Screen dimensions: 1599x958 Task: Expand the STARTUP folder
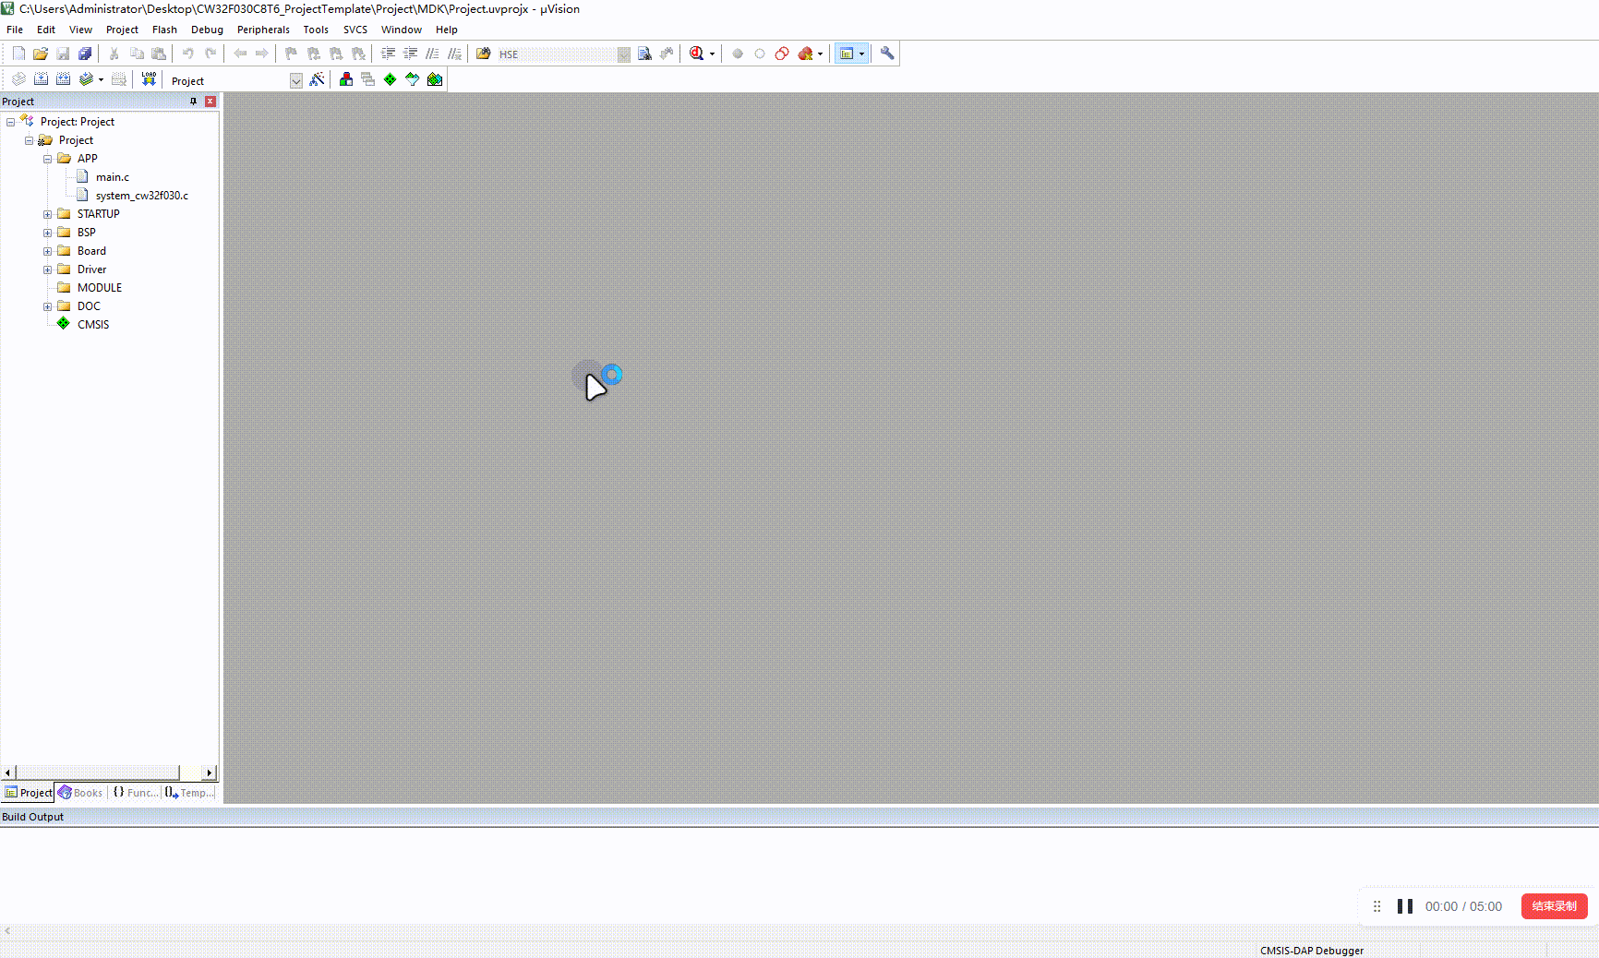(48, 214)
